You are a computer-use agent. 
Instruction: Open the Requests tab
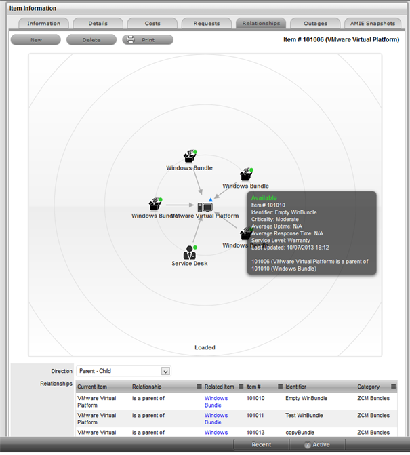207,24
